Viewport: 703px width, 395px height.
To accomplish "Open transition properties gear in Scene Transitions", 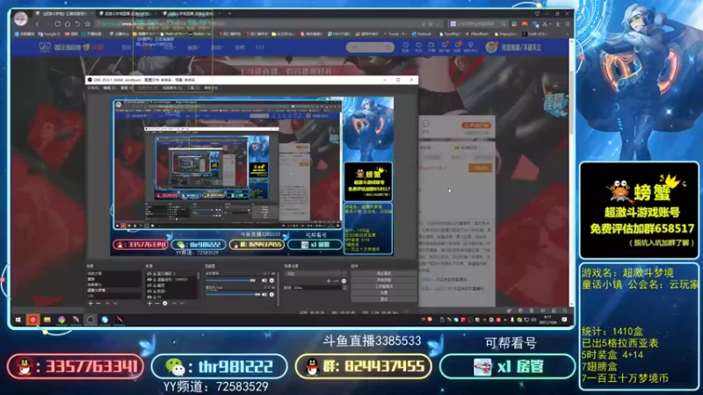I will [344, 281].
